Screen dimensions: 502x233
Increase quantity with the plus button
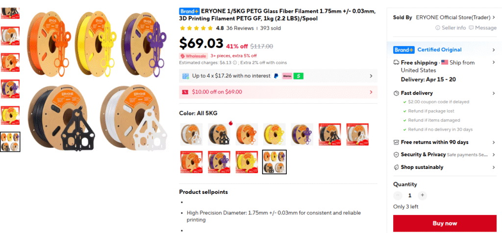[x=423, y=195]
